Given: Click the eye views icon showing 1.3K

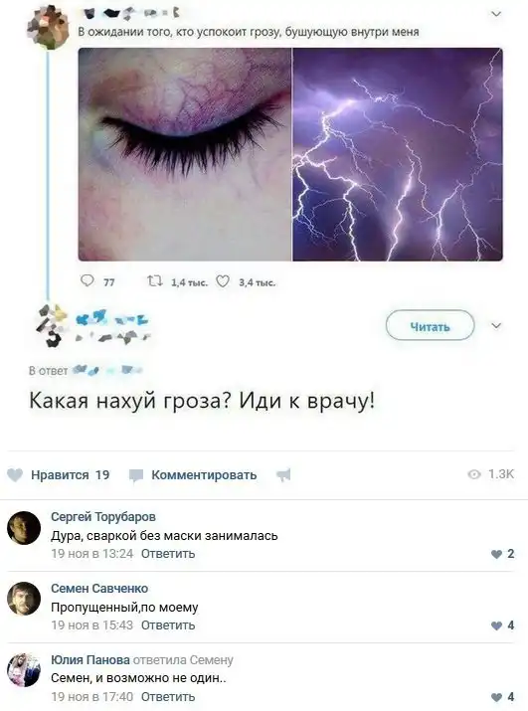Looking at the screenshot, I should [x=474, y=474].
